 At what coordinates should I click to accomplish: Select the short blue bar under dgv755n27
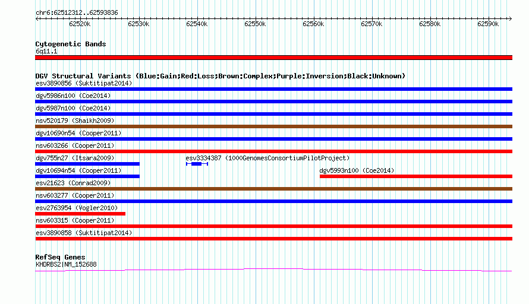(87, 164)
